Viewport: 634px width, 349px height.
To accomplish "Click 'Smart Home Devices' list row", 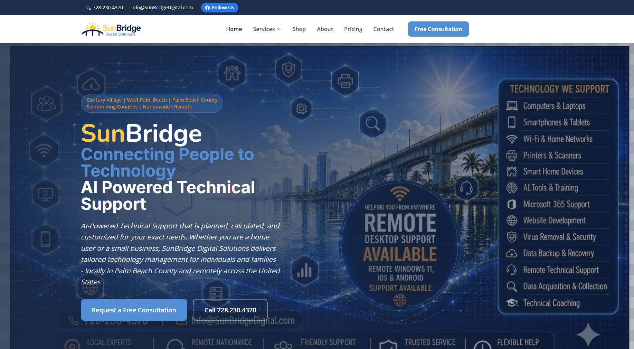I will point(558,171).
